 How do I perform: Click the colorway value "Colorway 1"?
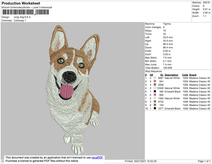(20, 20)
